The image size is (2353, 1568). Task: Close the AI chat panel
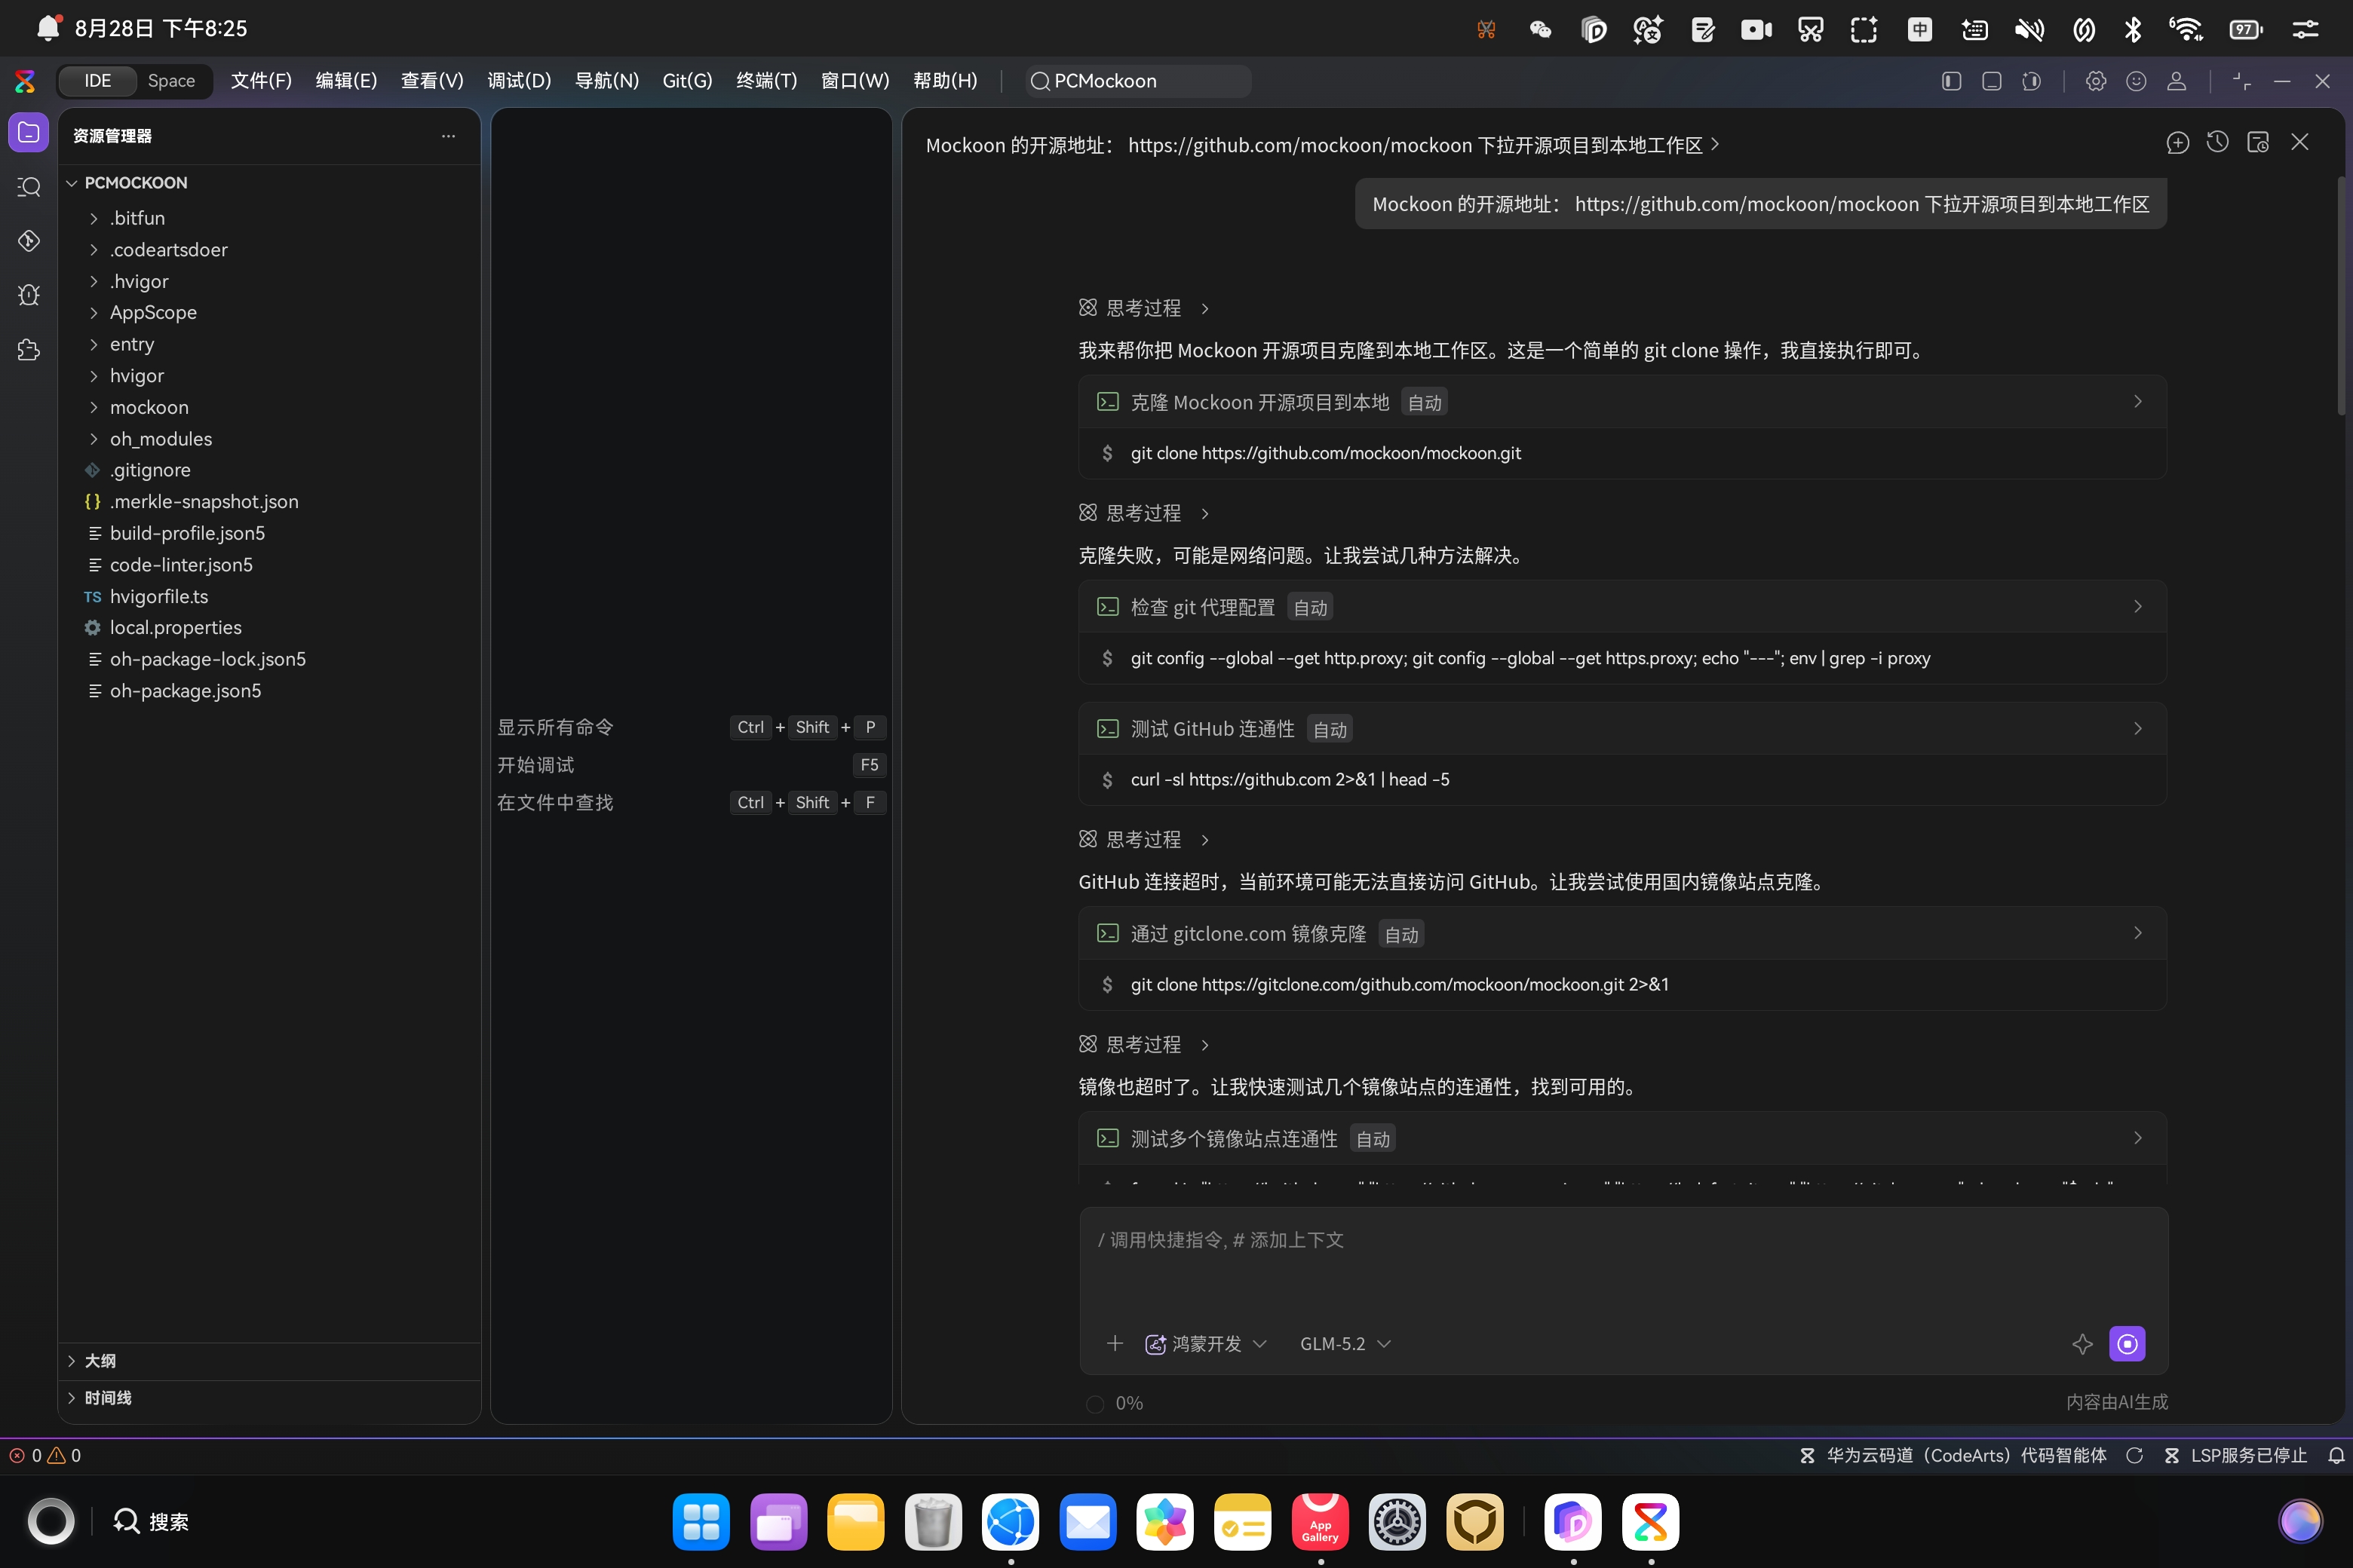[2300, 143]
